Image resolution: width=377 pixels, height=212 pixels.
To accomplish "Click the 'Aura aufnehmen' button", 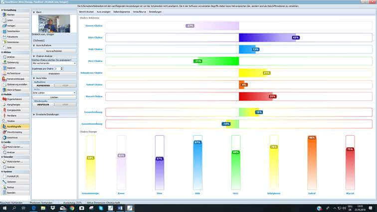I will pos(54,51).
